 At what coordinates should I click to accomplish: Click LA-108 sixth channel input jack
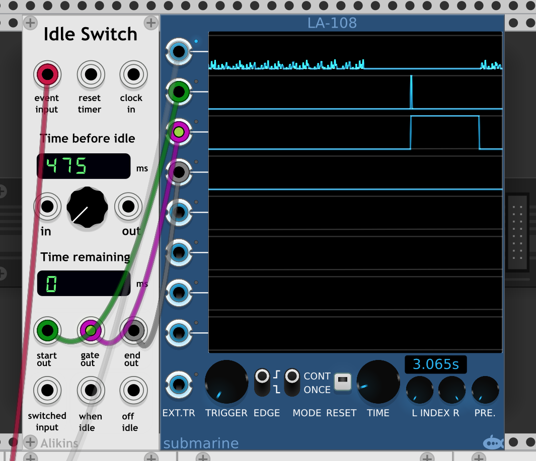click(179, 252)
